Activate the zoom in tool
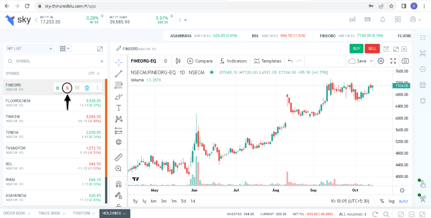The height and width of the screenshot is (218, 431). (x=119, y=168)
